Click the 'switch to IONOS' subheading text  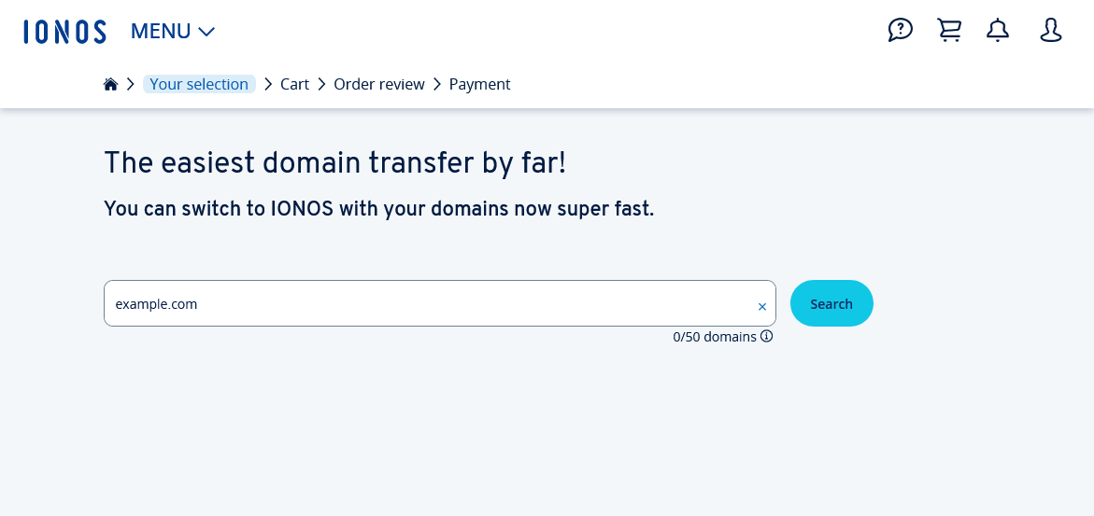(x=378, y=209)
